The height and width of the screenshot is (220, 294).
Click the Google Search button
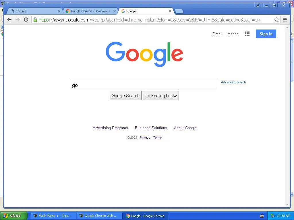coord(125,96)
